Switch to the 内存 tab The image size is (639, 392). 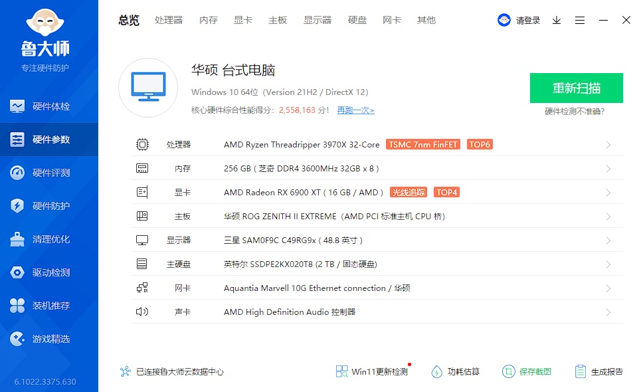(209, 20)
